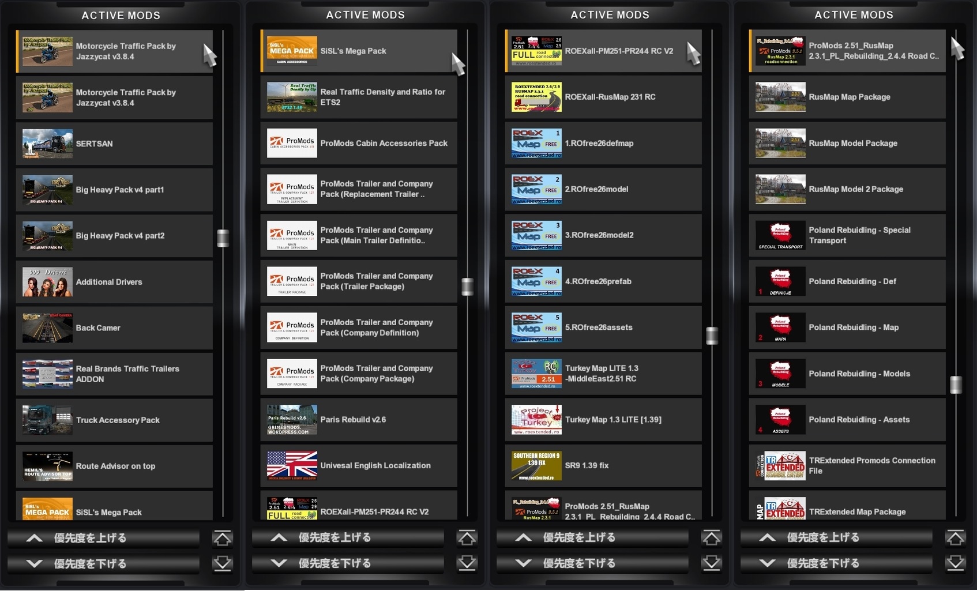Click the RusMap Model 2 Package thumbnail

[x=780, y=189]
